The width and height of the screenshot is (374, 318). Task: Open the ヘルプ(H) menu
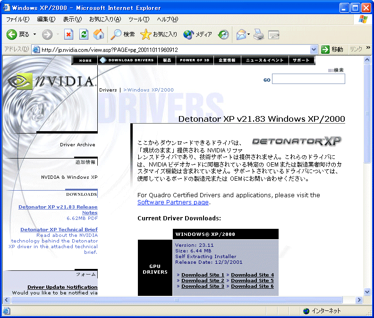click(x=168, y=19)
